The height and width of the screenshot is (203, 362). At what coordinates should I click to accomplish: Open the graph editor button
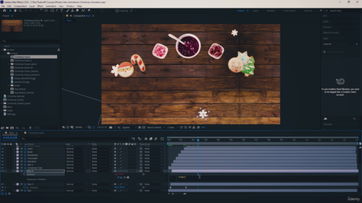[162, 139]
